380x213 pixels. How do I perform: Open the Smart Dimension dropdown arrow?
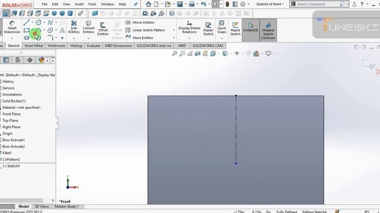pos(12,38)
